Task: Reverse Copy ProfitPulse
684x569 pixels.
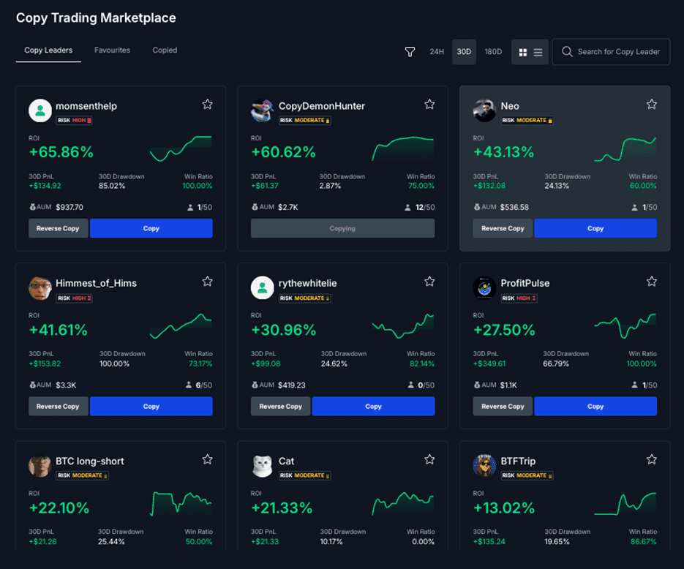Action: tap(502, 406)
